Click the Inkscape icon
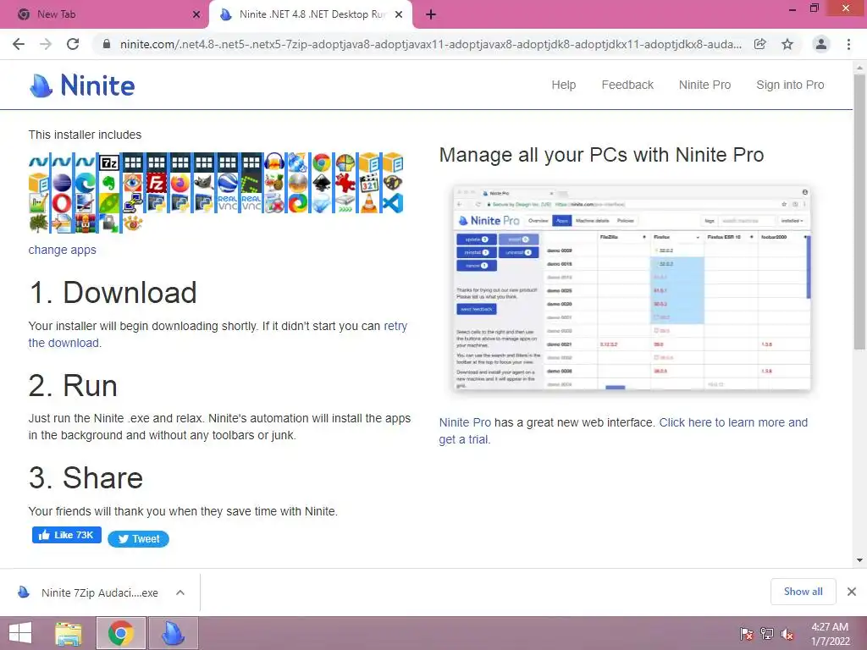This screenshot has width=867, height=650. point(321,183)
